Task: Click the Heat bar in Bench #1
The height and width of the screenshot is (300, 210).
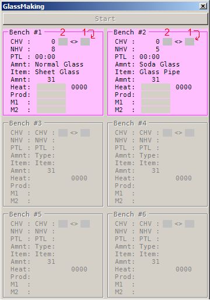Action: [51, 87]
